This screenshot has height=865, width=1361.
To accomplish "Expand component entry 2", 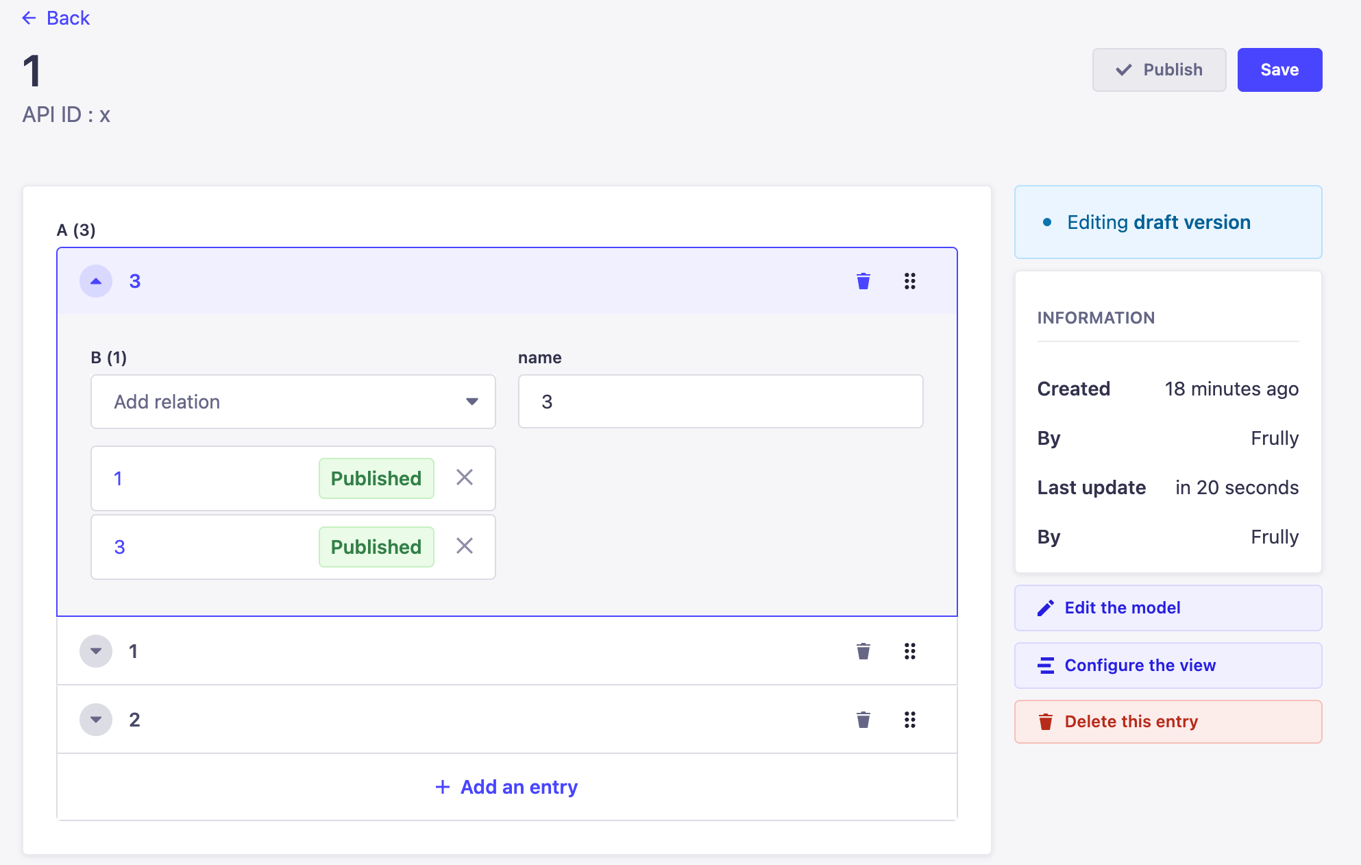I will (96, 720).
